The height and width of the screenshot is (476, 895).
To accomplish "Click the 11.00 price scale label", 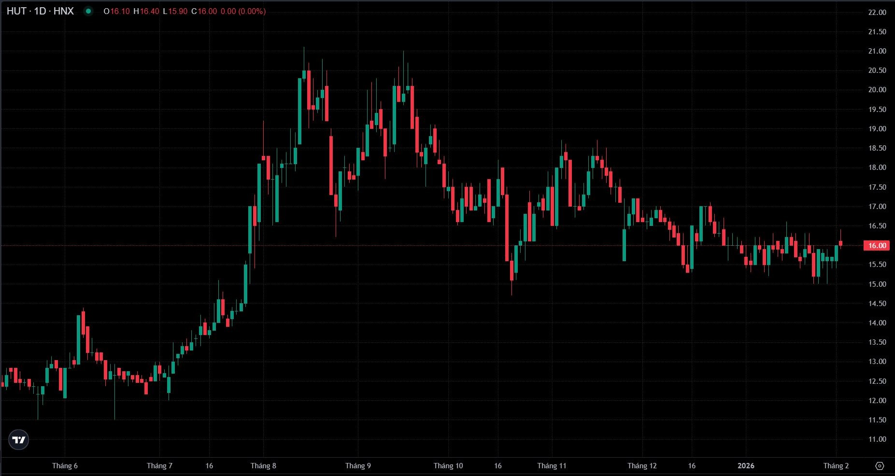I will coord(877,439).
